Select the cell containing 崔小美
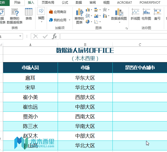Viewport: 167px width, 152px height. click(x=31, y=97)
